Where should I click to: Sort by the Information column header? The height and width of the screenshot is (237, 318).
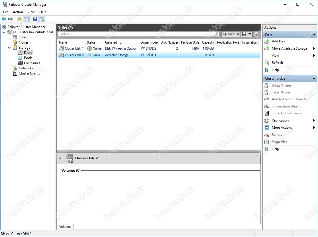click(249, 42)
